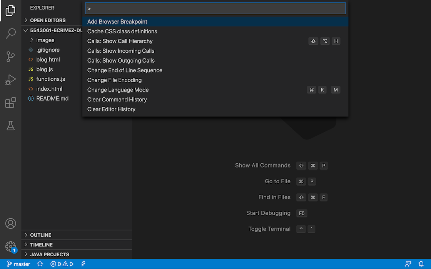Image resolution: width=431 pixels, height=269 pixels.
Task: Open the Extensions view
Action: click(11, 103)
